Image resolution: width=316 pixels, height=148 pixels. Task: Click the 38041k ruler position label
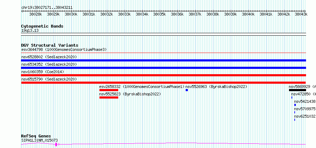pyautogui.click(x=266, y=14)
